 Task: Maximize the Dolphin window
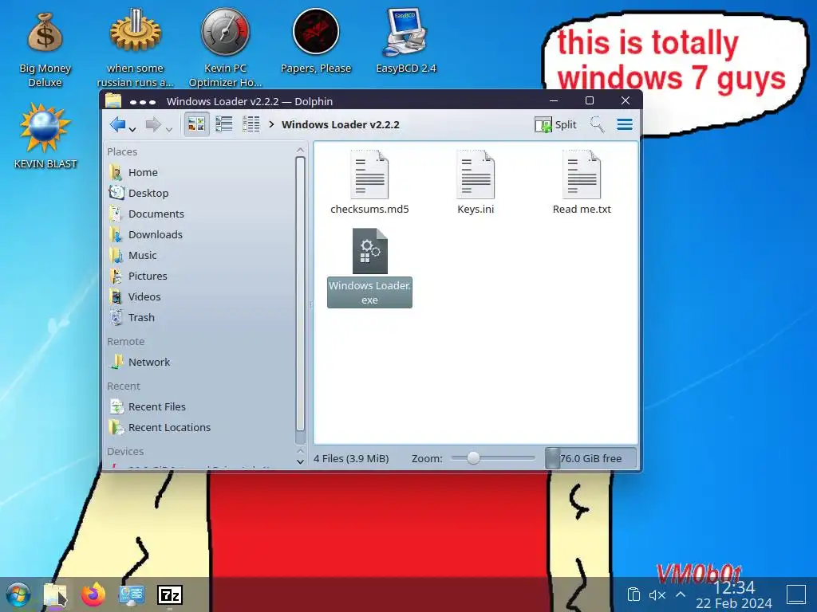[x=590, y=100]
